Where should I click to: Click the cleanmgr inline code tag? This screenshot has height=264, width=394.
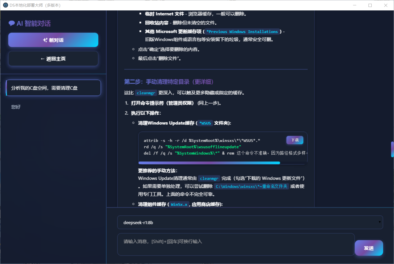point(146,93)
